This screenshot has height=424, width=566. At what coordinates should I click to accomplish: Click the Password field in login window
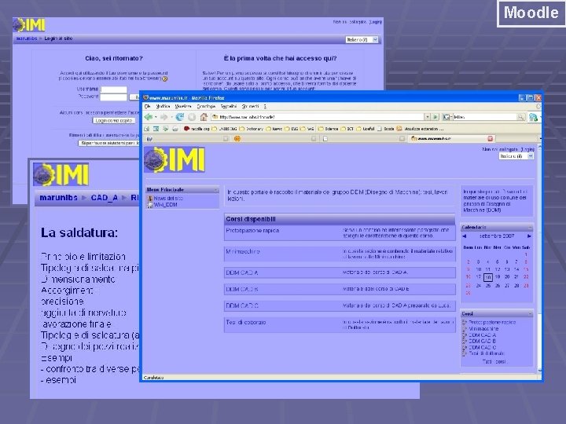[x=114, y=97]
